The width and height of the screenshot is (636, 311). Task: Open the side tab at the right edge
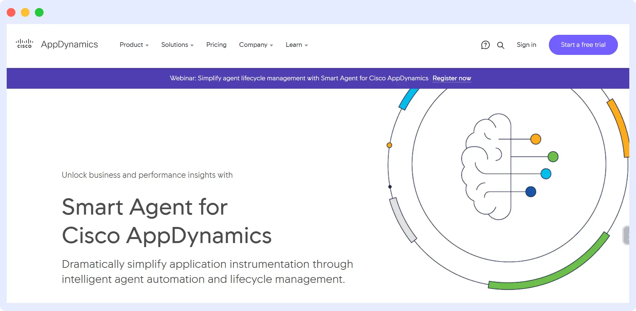(x=626, y=235)
